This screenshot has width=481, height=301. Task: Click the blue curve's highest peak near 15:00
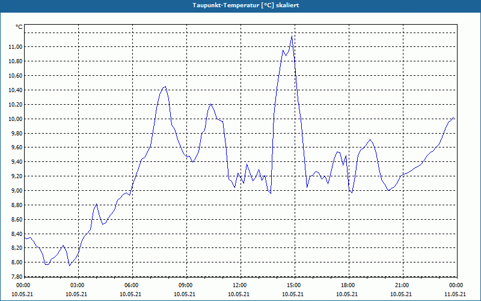coord(292,36)
